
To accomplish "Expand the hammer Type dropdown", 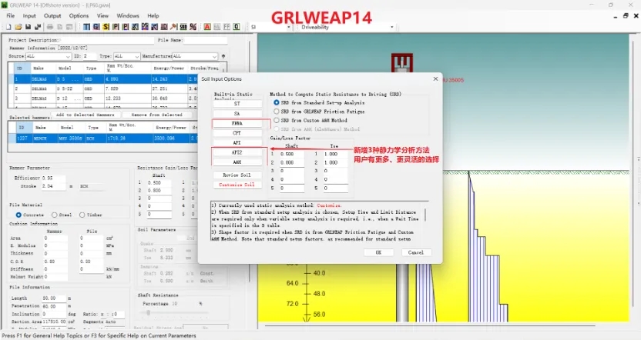I will [136, 56].
